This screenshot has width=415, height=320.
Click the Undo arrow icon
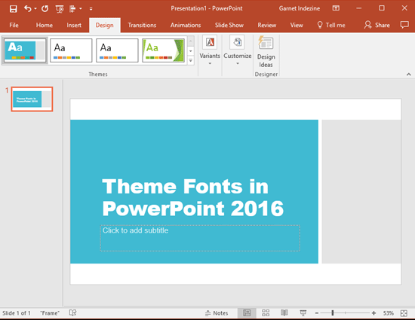coord(27,9)
